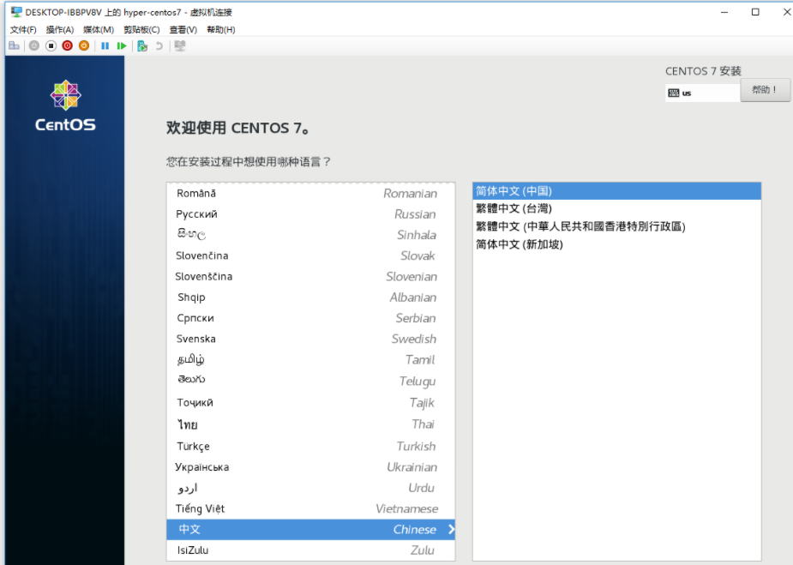Viewport: 793px width, 565px height.
Task: Click the greyed Start VM toolbar icon
Action: pos(34,46)
